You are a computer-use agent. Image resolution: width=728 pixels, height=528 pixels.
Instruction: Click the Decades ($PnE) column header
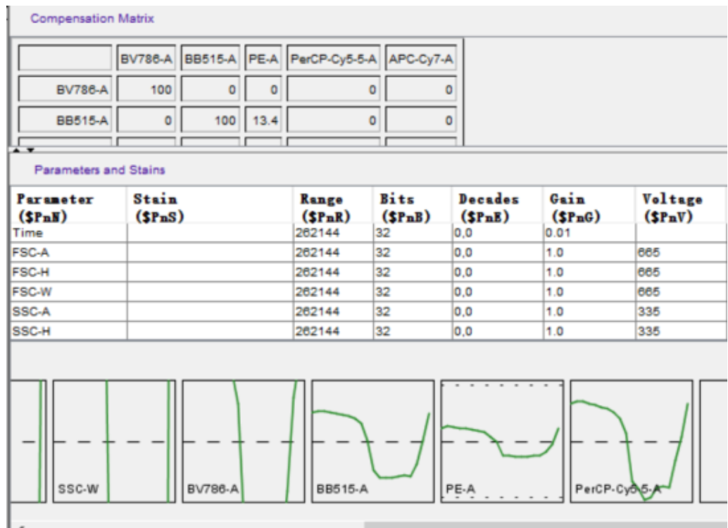(x=498, y=207)
